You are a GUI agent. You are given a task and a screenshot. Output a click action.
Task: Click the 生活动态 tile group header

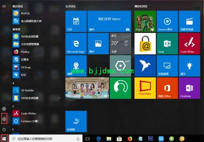tap(70, 6)
